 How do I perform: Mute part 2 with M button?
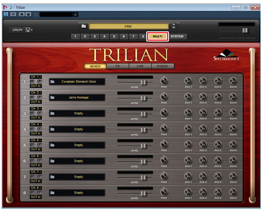[32, 98]
